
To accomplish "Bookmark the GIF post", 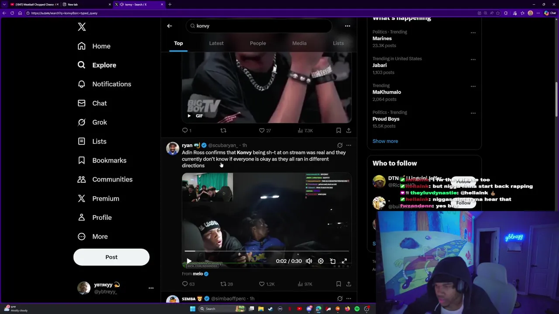I will [x=338, y=130].
